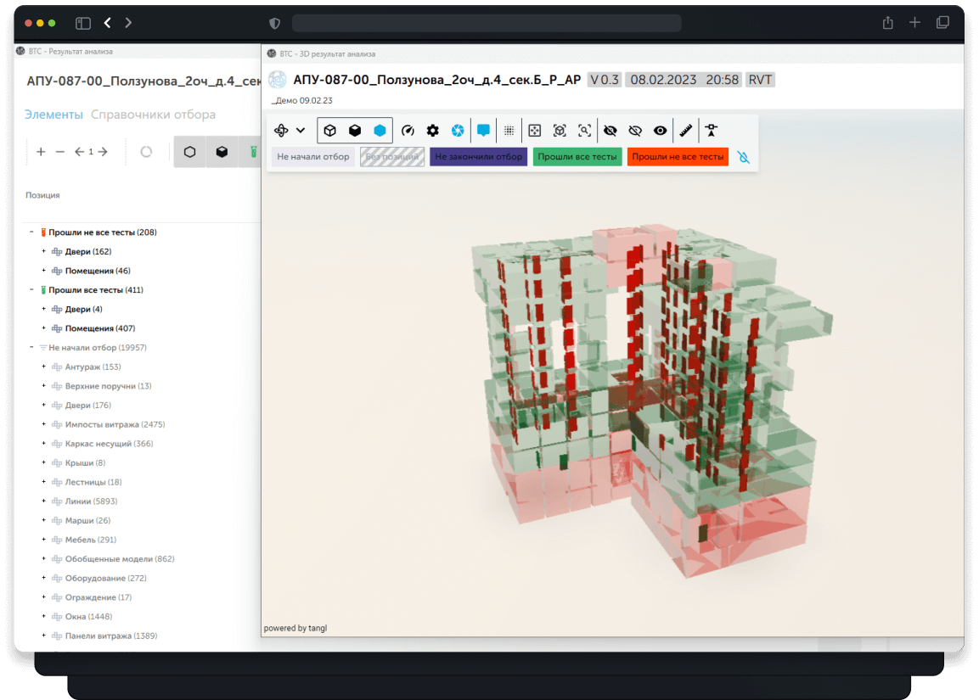Click the 'Позиция' column header
Image resolution: width=979 pixels, height=700 pixels.
pyautogui.click(x=42, y=195)
